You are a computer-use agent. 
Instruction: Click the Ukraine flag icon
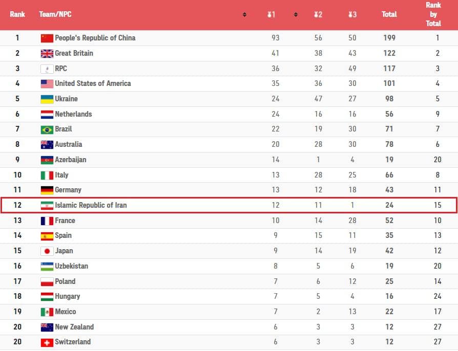point(47,99)
